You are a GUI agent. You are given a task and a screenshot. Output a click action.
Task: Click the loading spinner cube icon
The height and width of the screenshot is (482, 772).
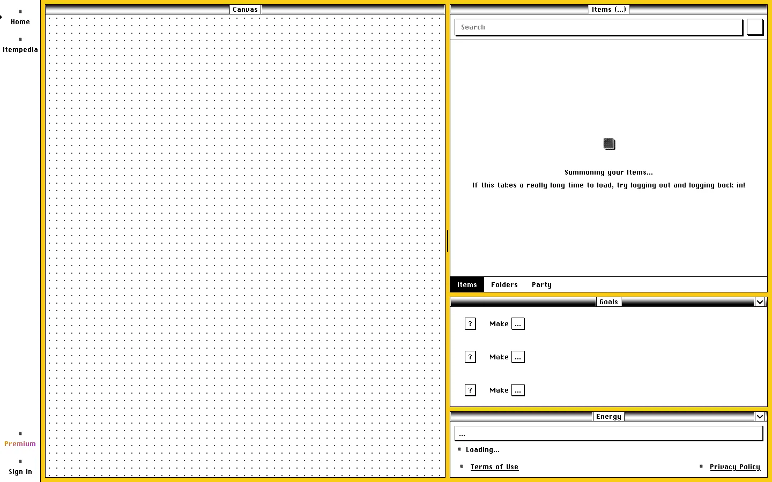tap(609, 144)
